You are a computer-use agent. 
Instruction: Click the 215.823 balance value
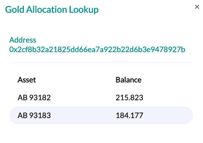pyautogui.click(x=129, y=98)
